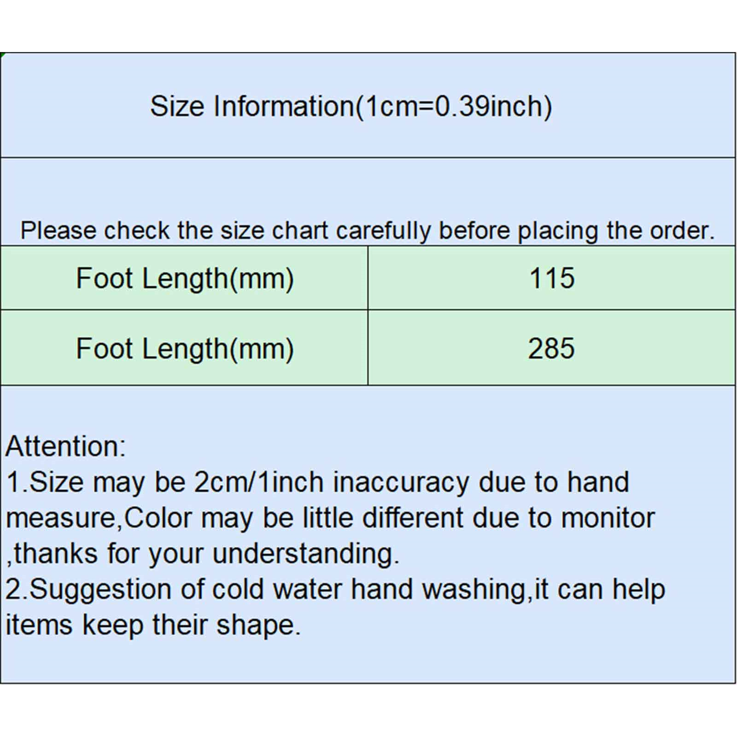
Task: Select the cell with value 115
Action: click(551, 278)
